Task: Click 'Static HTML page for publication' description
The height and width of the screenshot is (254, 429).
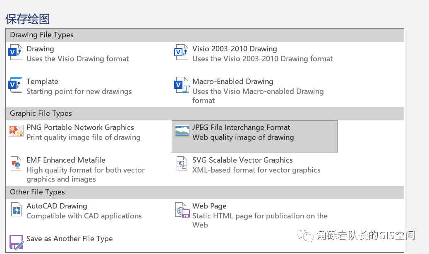Action: pyautogui.click(x=260, y=220)
